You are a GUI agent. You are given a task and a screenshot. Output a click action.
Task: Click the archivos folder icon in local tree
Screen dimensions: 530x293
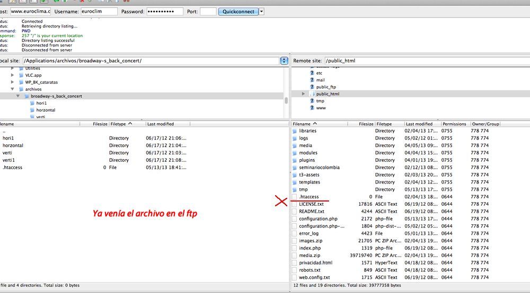21,89
